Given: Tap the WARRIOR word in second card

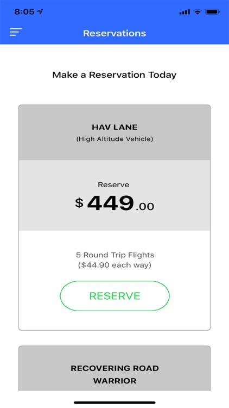Looking at the screenshot, I should [x=114, y=381].
